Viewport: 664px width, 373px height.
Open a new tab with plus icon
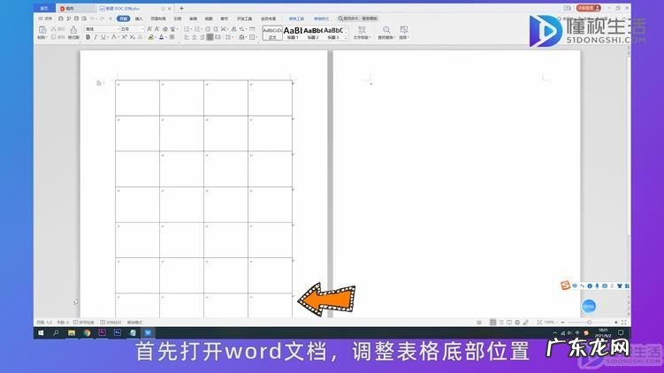point(181,9)
